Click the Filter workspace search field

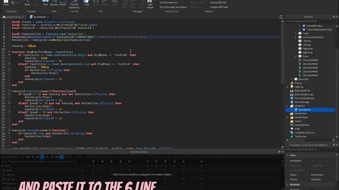[x=310, y=21]
